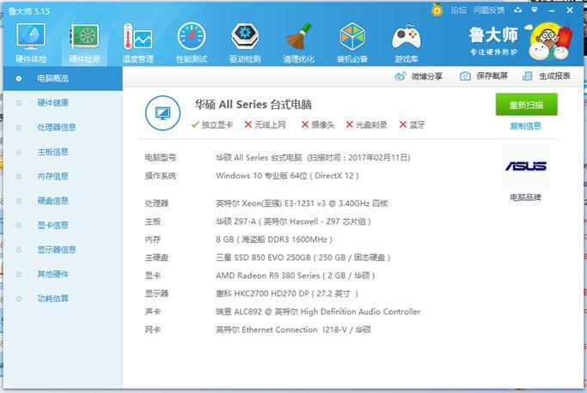Viewport: 587px width, 393px height.
Task: Click the 清理优化 broom cleanup icon
Action: 298,38
